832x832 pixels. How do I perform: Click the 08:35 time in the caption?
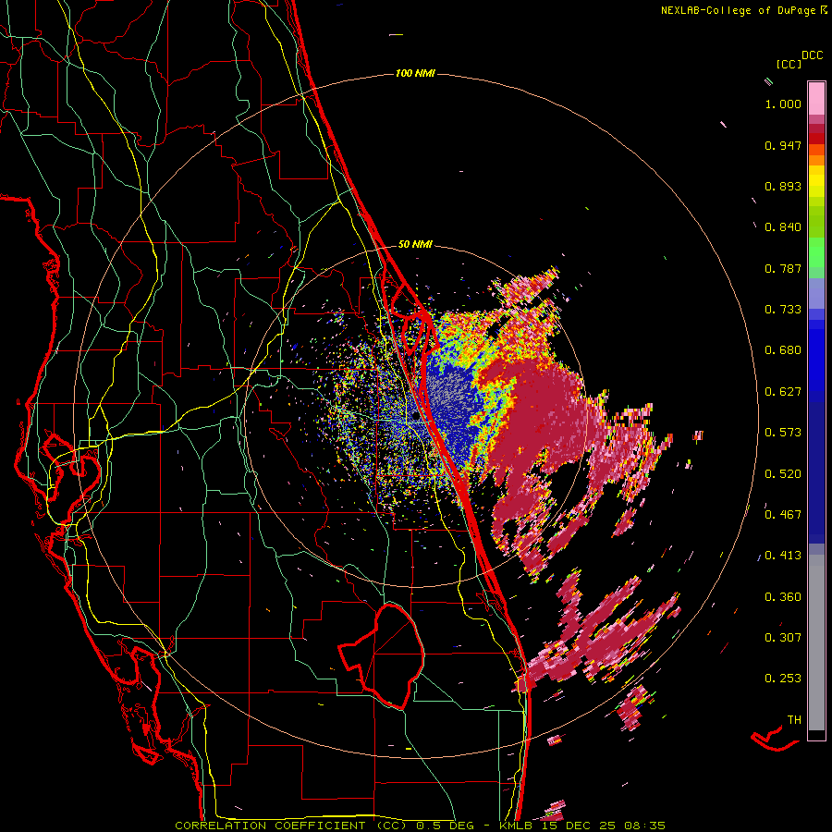tap(646, 826)
